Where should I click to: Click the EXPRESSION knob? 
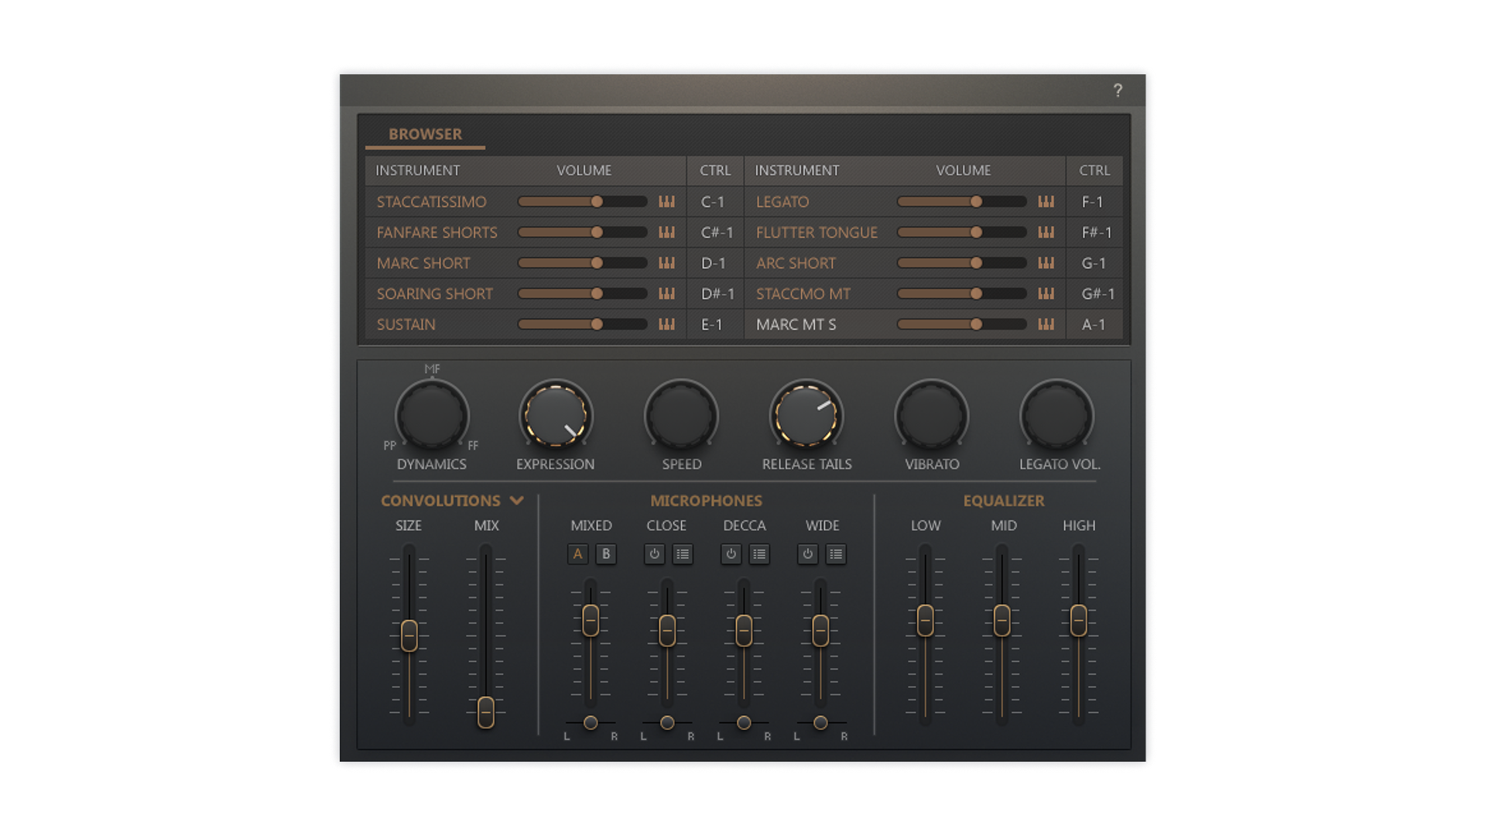[556, 416]
